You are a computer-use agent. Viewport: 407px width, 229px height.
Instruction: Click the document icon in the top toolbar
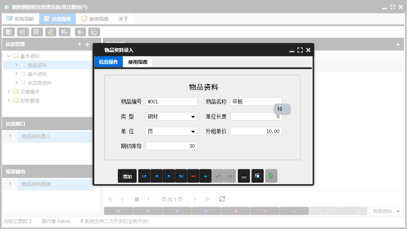(x=37, y=32)
